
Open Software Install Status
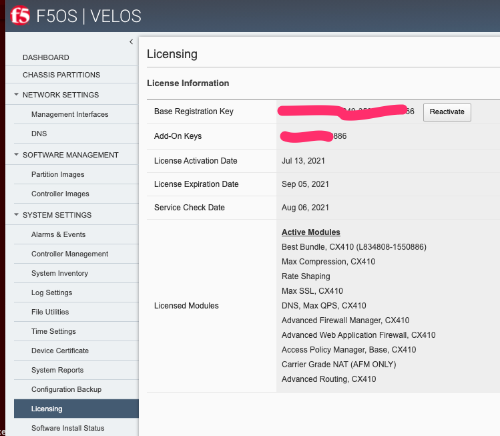(x=68, y=428)
